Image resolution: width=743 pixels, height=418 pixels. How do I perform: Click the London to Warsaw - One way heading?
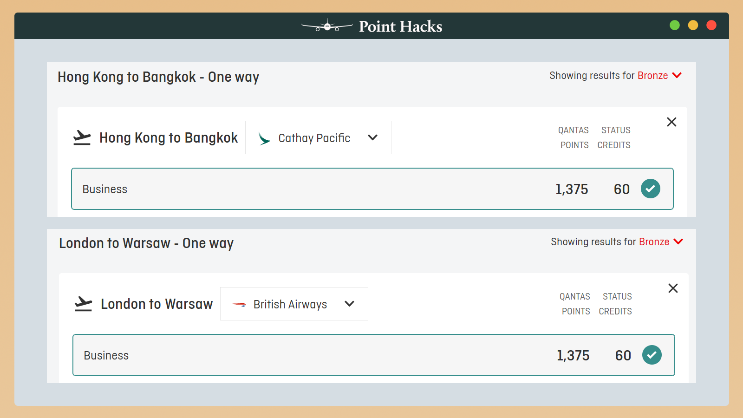(146, 243)
